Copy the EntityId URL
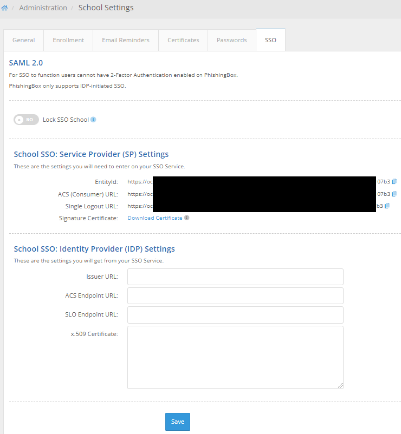 tap(394, 182)
